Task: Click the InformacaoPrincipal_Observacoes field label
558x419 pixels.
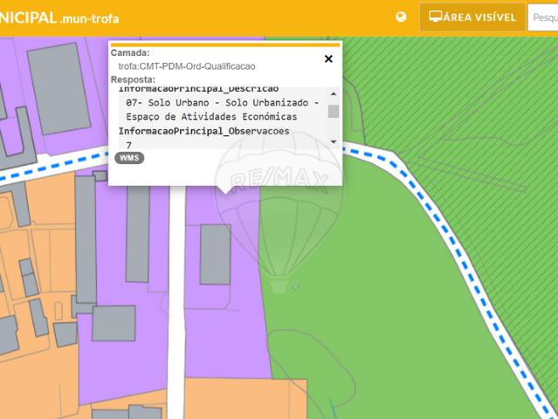Action: (203, 131)
